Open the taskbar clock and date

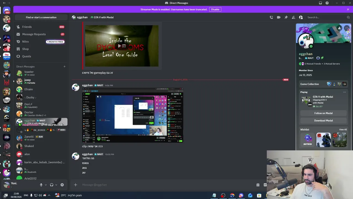coord(16,195)
